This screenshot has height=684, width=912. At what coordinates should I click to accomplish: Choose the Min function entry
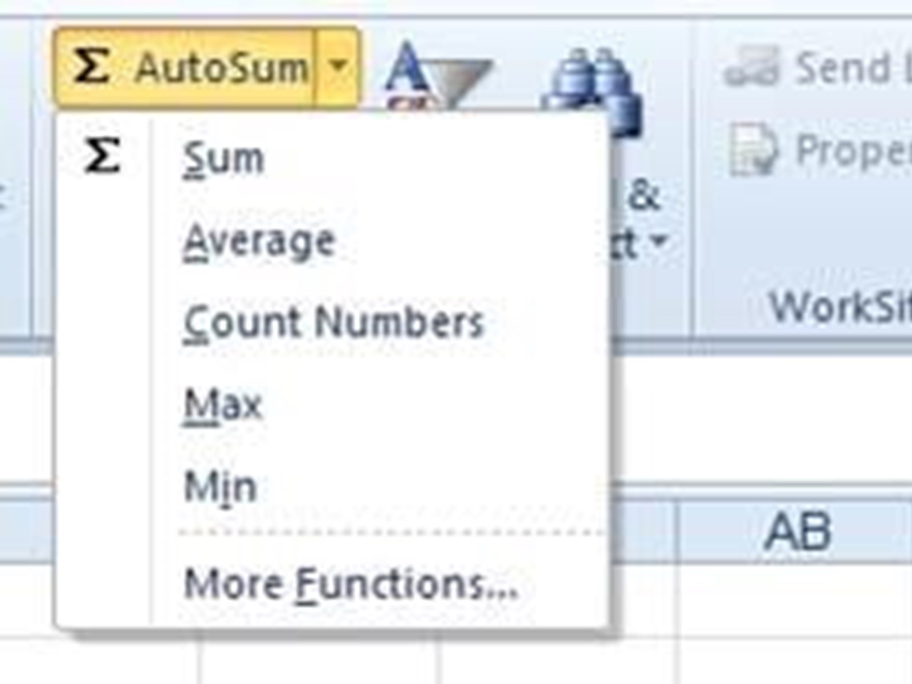[220, 487]
